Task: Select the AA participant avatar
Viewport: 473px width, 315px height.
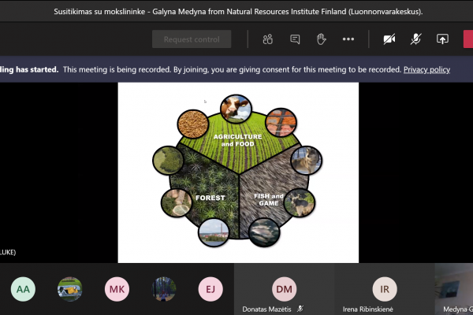Action: (23, 289)
